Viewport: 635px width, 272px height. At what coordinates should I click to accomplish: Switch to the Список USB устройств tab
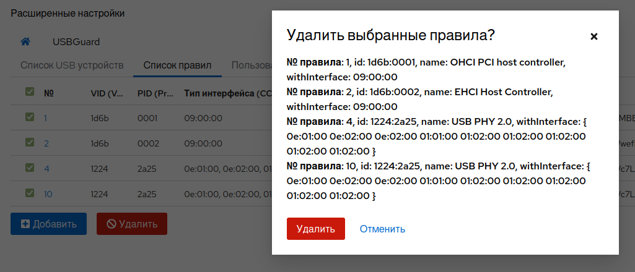72,65
